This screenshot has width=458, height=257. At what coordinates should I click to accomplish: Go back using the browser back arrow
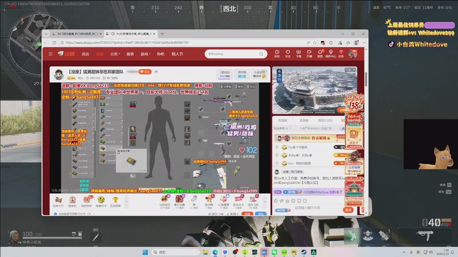[47, 42]
